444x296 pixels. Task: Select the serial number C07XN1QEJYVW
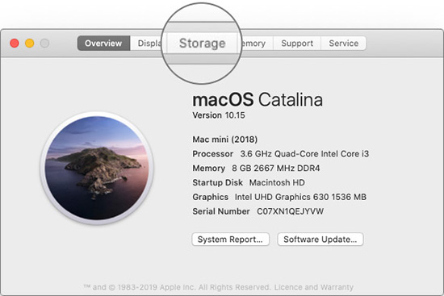pyautogui.click(x=290, y=211)
